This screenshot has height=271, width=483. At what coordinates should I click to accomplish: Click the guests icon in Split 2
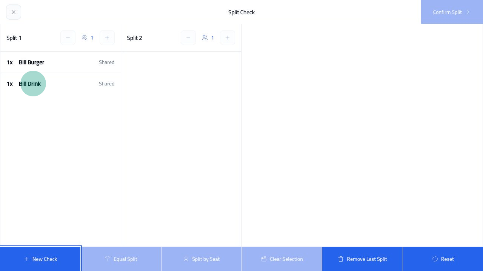[205, 38]
